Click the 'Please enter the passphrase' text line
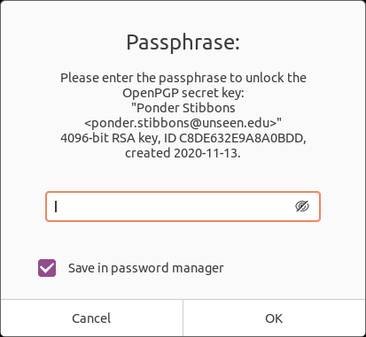Viewport: 366px width, 337px height. click(183, 78)
